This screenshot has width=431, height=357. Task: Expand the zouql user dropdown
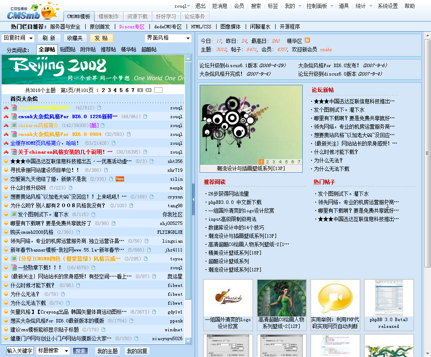[x=189, y=6]
